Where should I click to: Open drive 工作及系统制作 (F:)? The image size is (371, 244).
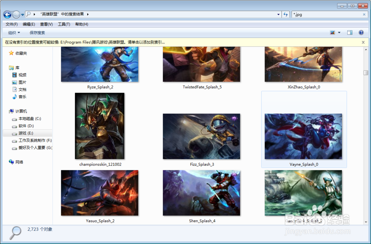32,141
